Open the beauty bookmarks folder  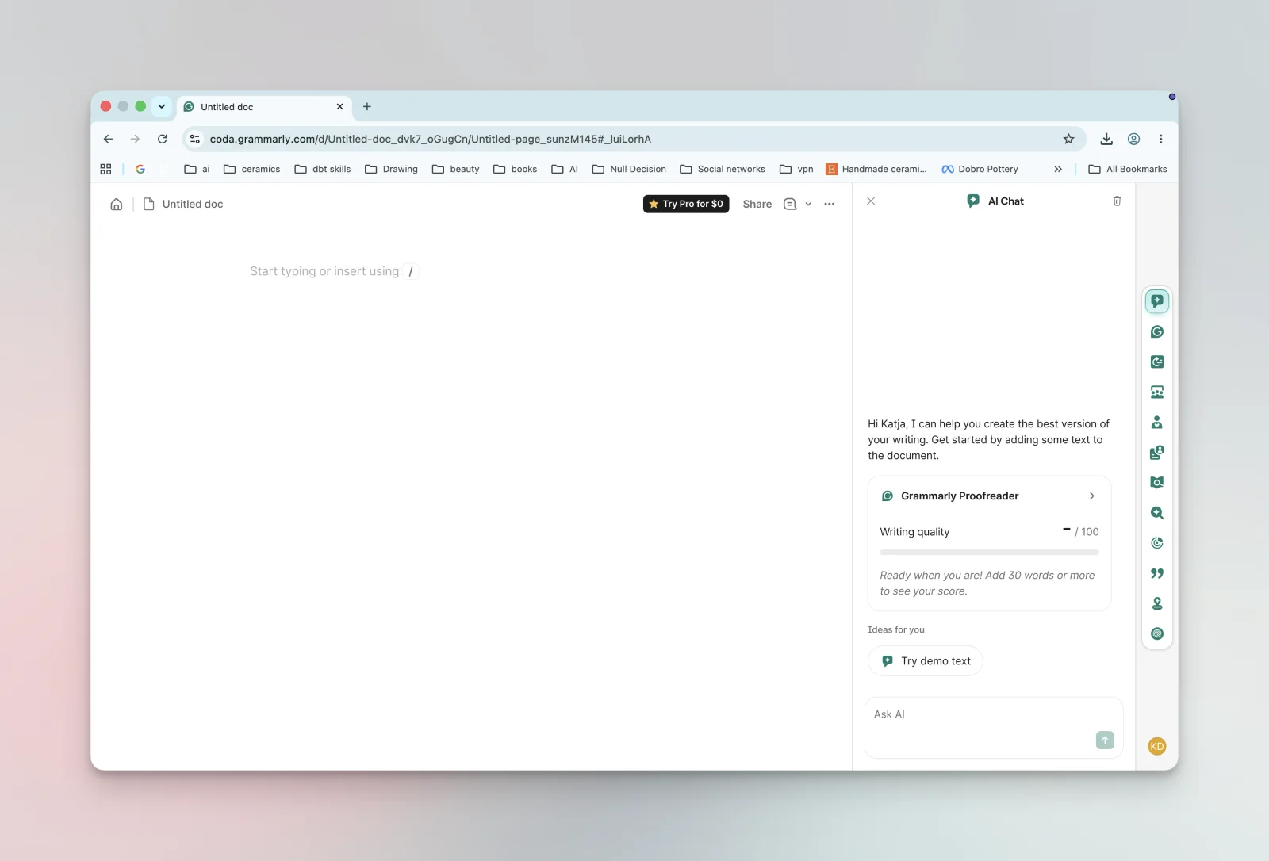456,170
